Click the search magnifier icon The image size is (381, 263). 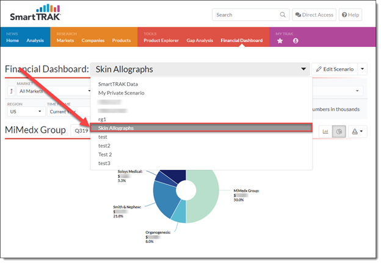pos(283,15)
